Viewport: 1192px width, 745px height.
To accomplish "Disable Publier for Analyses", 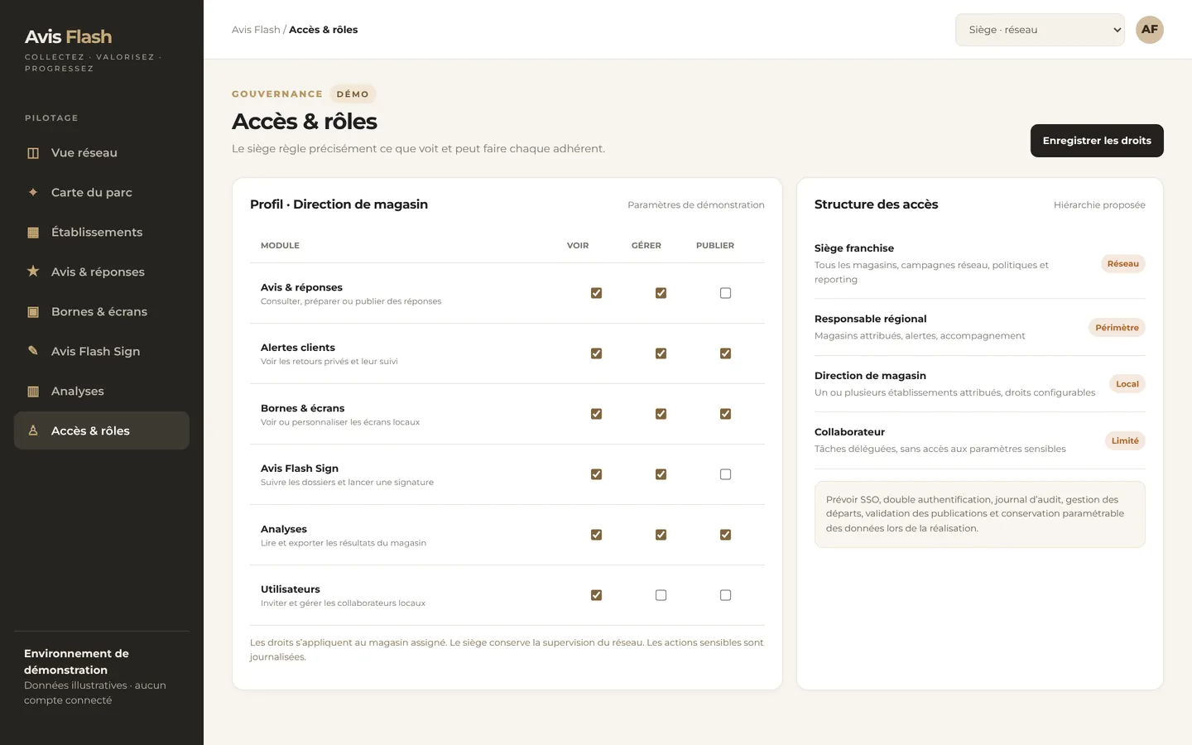I will point(725,535).
